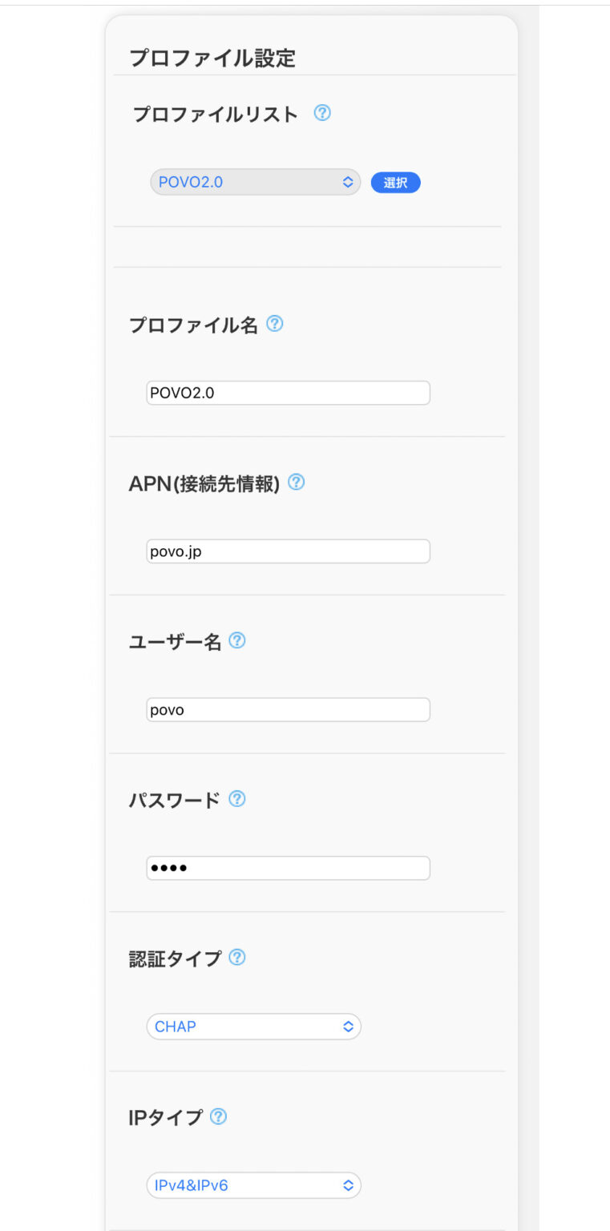Select the masked password input field
Screen dimensions: 610x1231
tap(288, 868)
